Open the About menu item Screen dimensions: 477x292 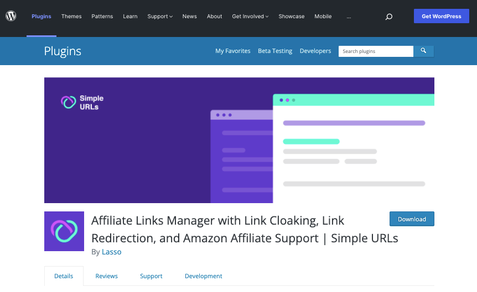click(215, 17)
